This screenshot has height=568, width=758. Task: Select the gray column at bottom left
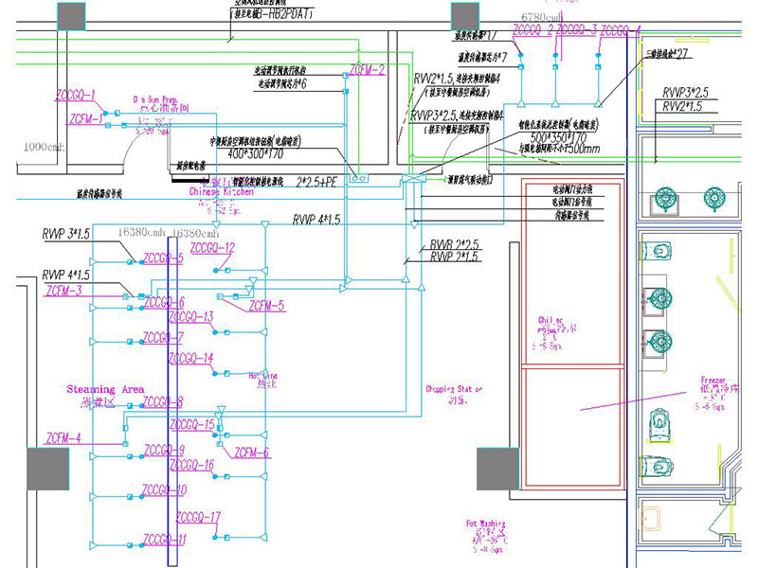pos(47,470)
